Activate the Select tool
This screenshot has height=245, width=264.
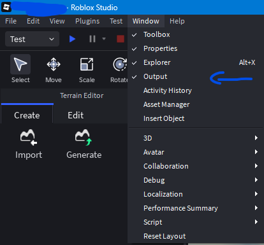tap(20, 69)
